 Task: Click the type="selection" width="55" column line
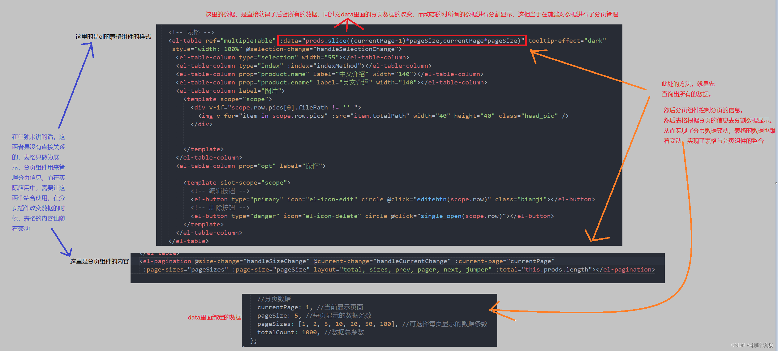coord(292,57)
